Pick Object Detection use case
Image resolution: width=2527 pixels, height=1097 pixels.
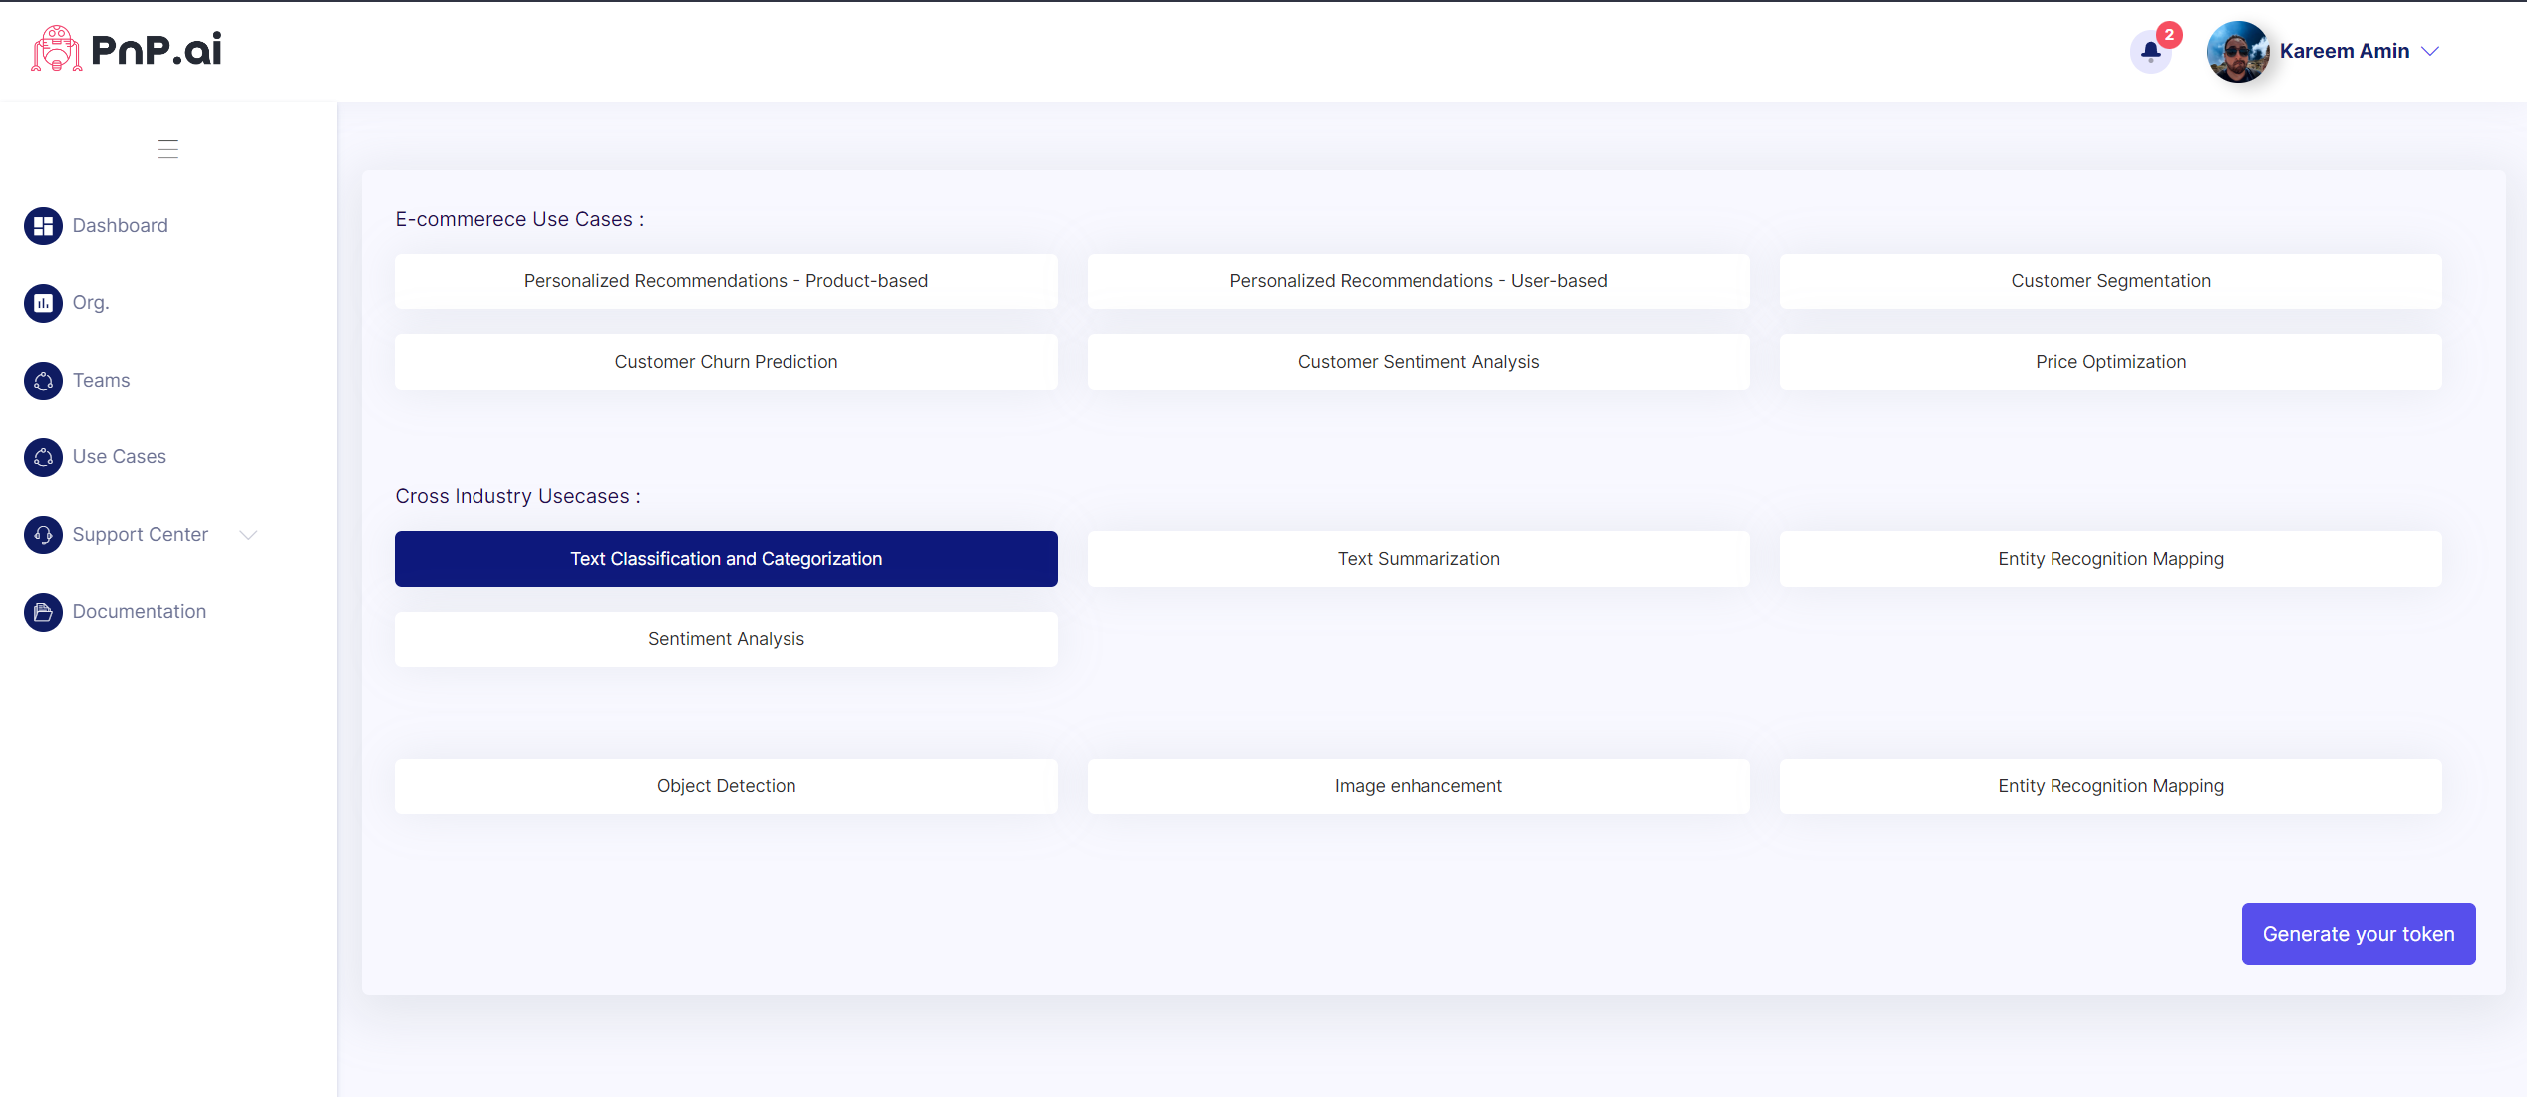pyautogui.click(x=726, y=786)
